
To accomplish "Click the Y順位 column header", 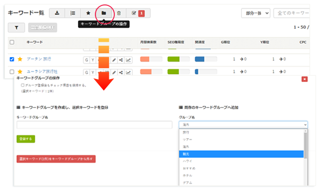I will 265,42.
